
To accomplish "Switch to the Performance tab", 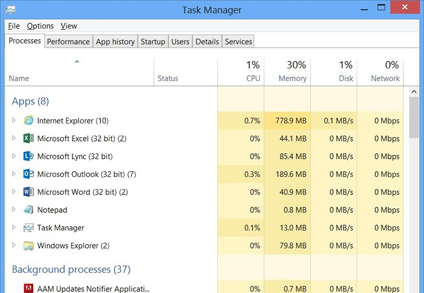I will pos(68,42).
